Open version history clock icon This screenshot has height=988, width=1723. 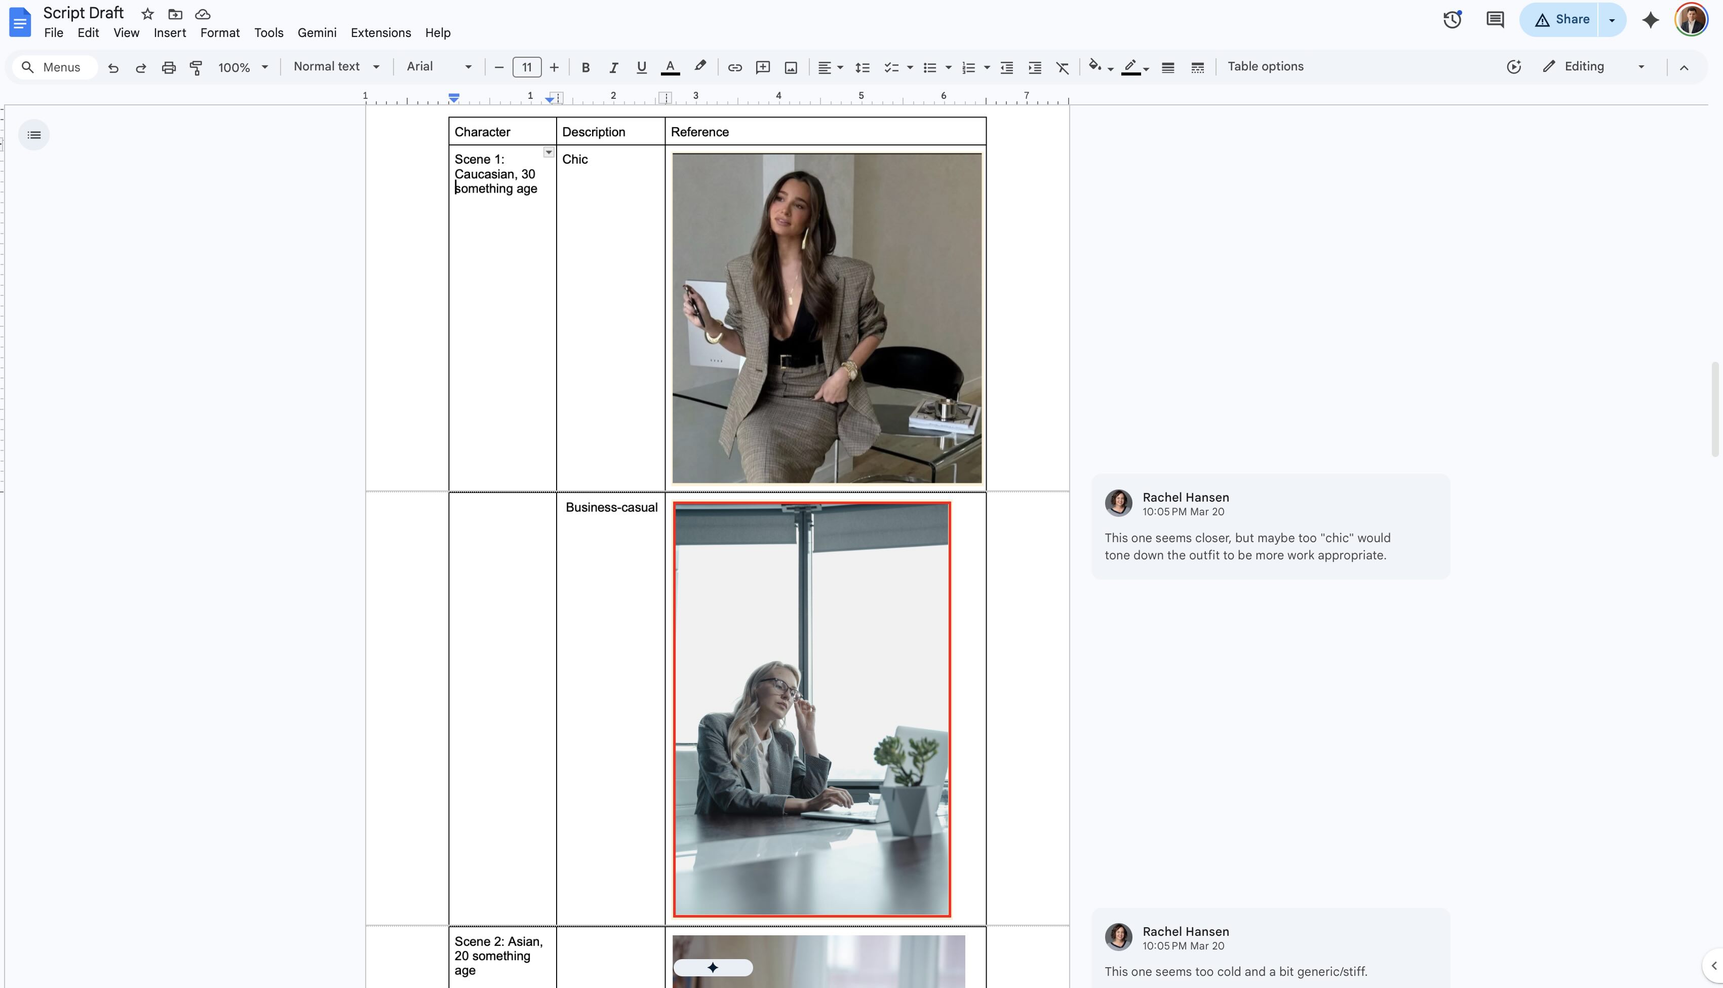tap(1452, 20)
